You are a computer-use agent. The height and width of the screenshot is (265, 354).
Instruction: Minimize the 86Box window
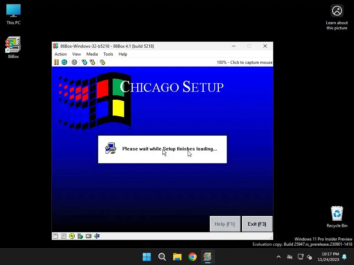coord(234,46)
